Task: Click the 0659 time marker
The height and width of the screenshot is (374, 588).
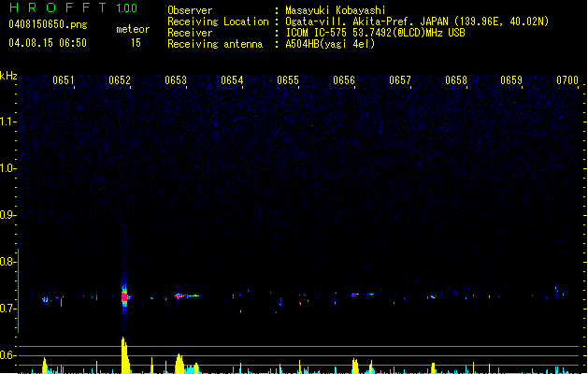Action: [511, 80]
